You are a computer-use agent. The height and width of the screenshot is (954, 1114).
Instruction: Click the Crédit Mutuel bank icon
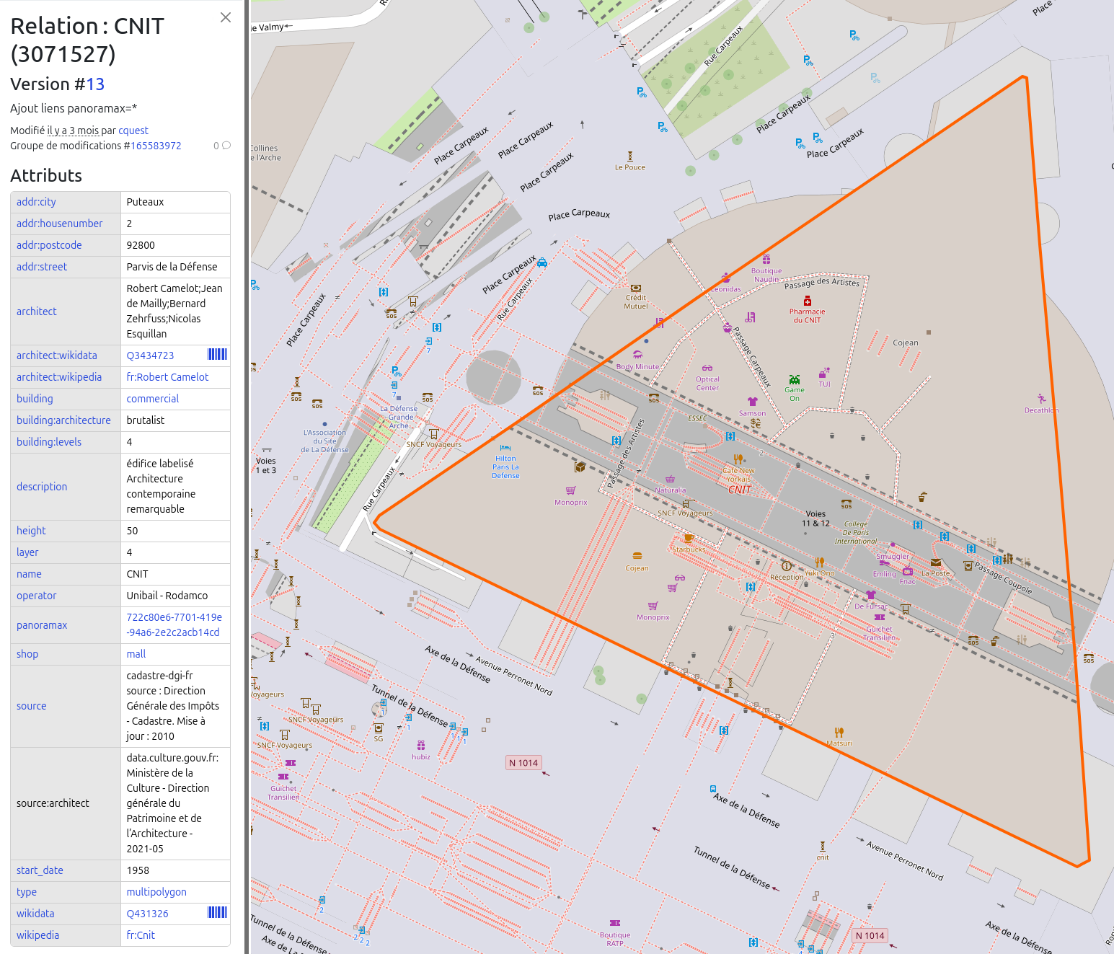(x=635, y=288)
